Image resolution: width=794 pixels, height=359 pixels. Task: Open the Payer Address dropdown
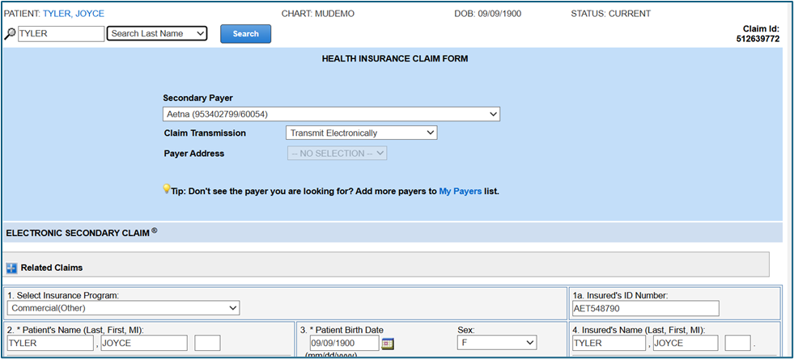click(x=337, y=153)
